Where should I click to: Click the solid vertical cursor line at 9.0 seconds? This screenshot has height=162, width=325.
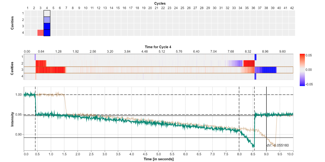coord(266,118)
